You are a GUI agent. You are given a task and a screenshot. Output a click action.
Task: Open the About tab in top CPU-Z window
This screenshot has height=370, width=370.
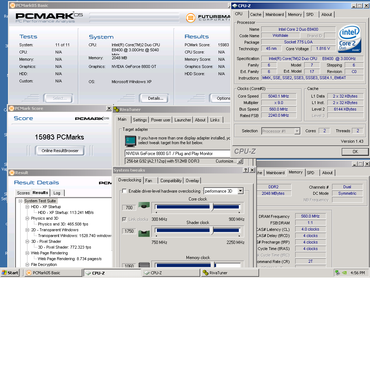(327, 14)
